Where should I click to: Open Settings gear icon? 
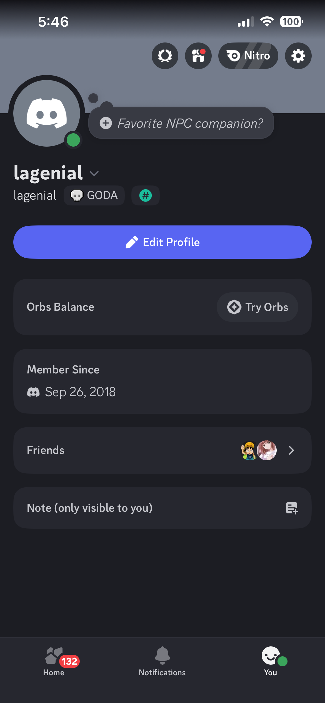(x=298, y=56)
